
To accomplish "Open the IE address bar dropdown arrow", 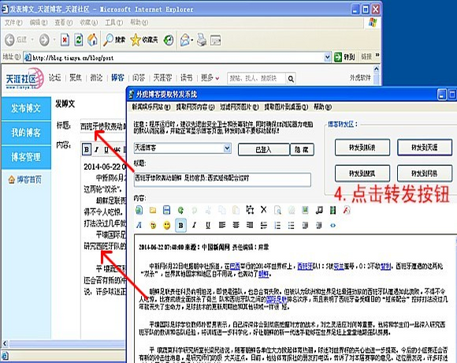I will pyautogui.click(x=327, y=57).
